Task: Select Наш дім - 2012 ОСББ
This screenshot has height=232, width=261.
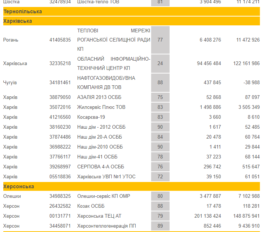Action: click(102, 127)
